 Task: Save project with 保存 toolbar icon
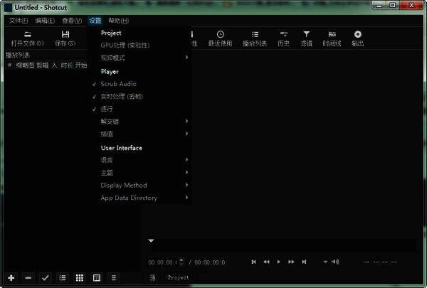(x=65, y=38)
